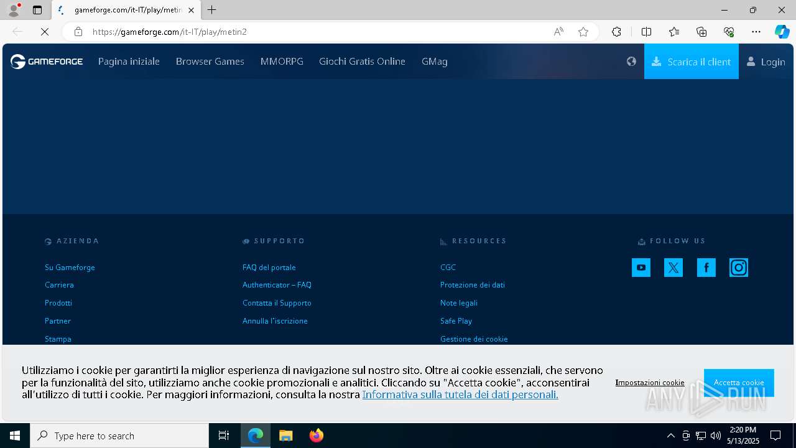Open Gameforge Instagram icon
796x448 pixels.
click(x=739, y=268)
